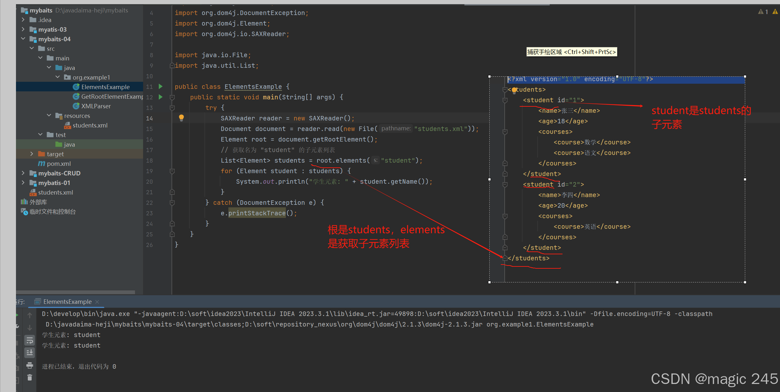Click the print console output icon
The height and width of the screenshot is (392, 780).
[30, 365]
